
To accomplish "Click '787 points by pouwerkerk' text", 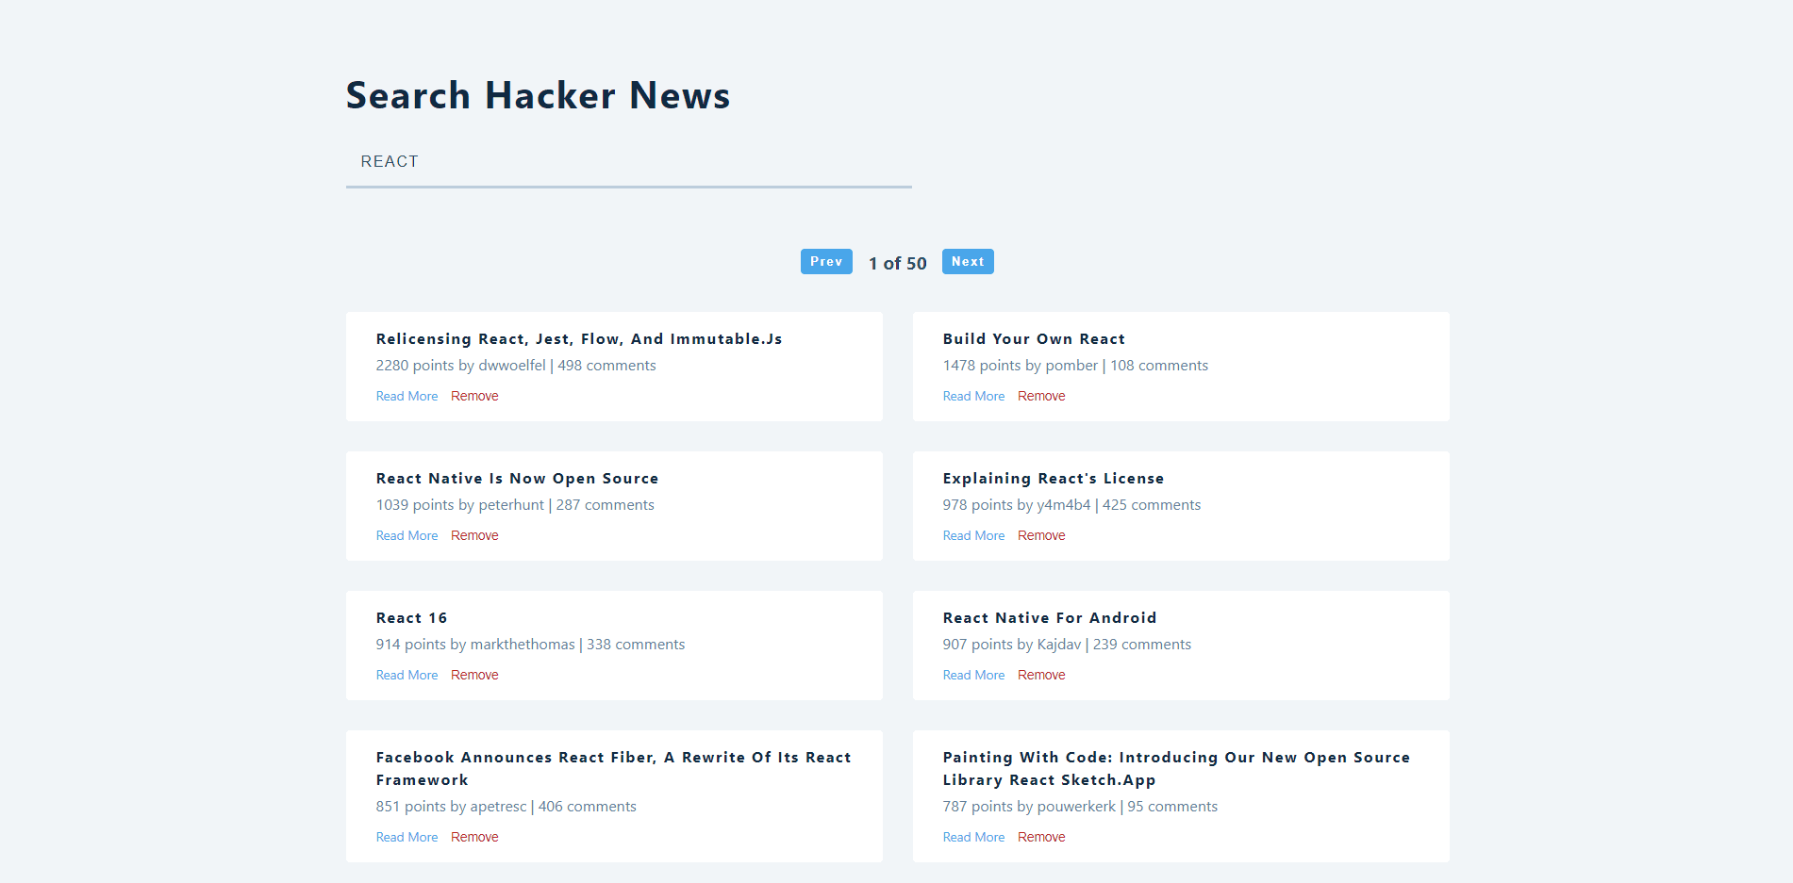I will tap(1029, 807).
